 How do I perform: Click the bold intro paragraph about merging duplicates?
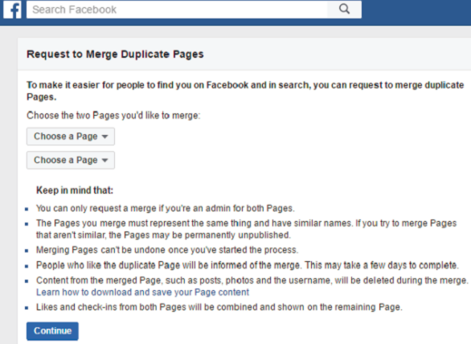(245, 91)
